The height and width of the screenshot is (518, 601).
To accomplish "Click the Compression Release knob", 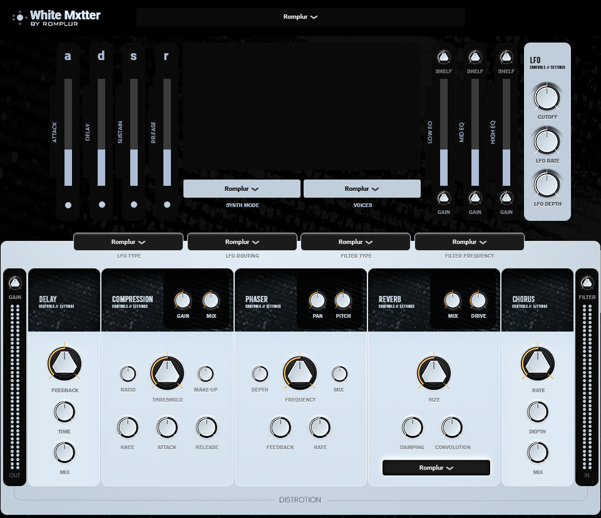I will coord(207,427).
